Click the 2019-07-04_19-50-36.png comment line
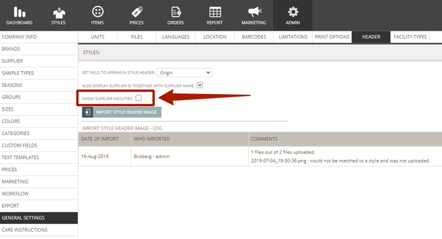The image size is (442, 239). (340, 161)
